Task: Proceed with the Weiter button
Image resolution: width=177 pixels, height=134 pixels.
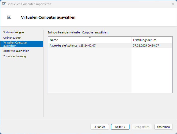Action: coord(120,127)
